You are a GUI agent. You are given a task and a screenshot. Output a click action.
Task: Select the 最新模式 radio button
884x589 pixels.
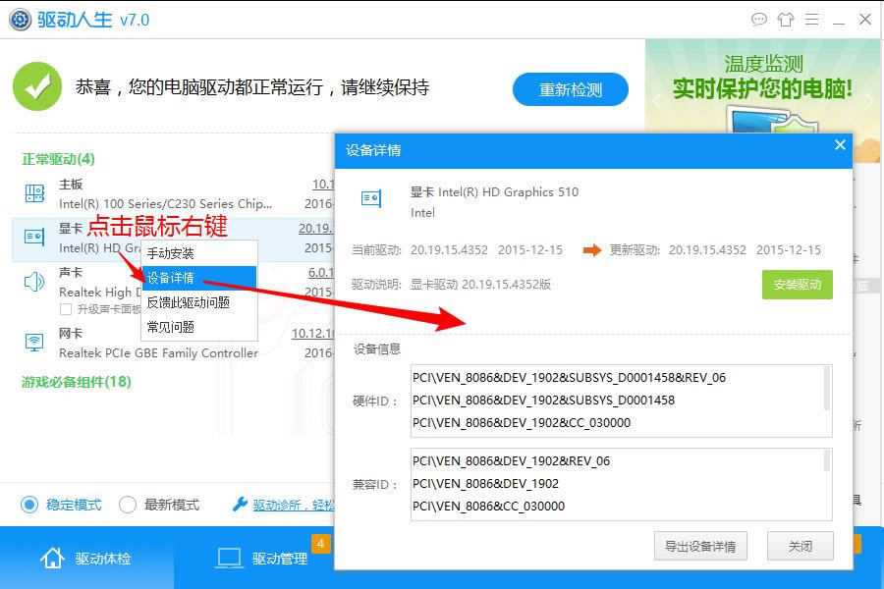(128, 505)
